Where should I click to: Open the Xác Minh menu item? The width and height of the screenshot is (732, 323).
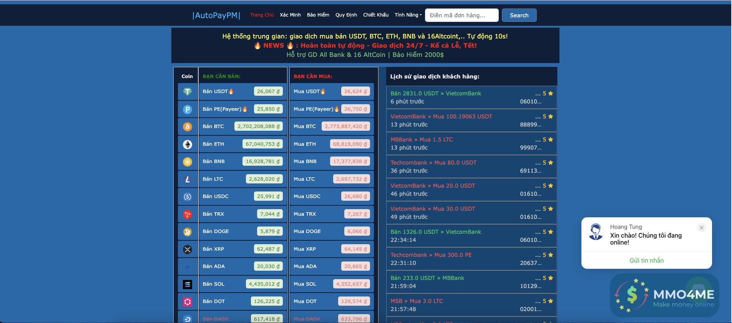click(290, 15)
